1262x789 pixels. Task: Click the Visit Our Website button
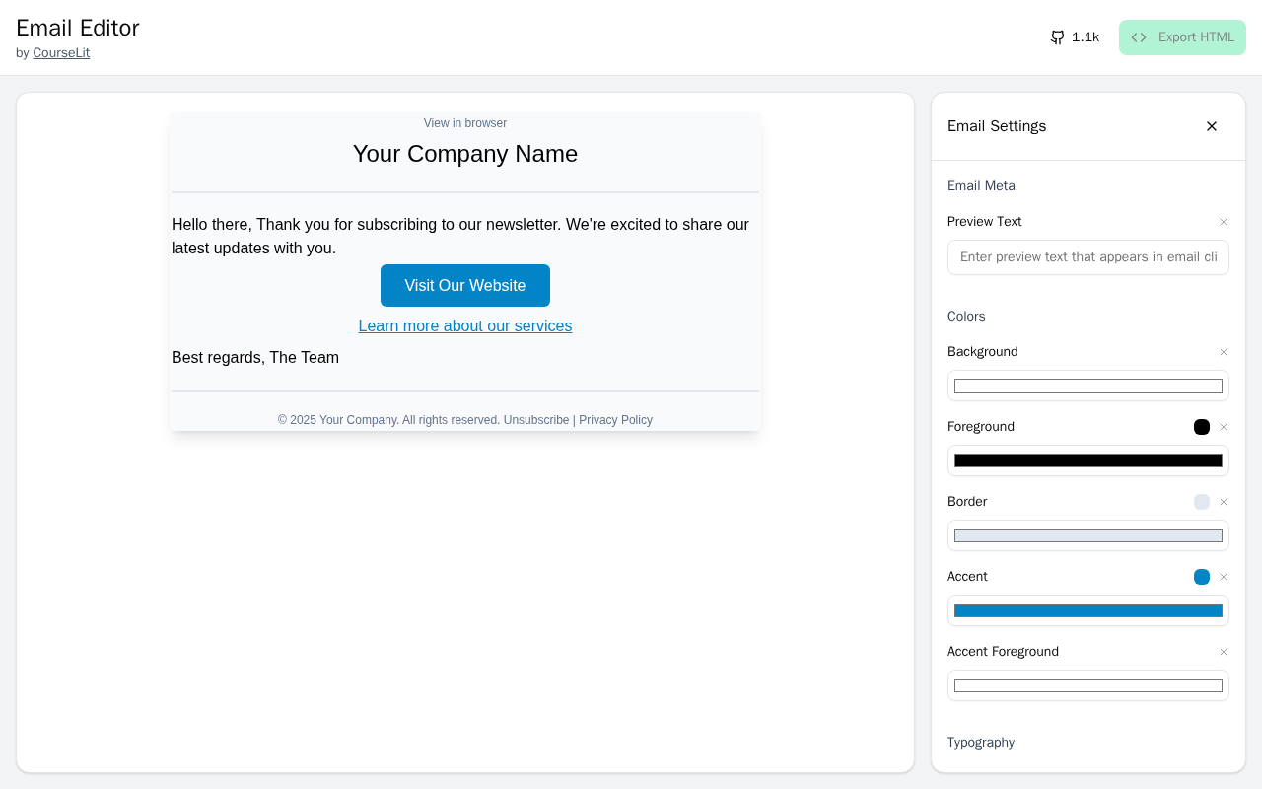pos(465,286)
